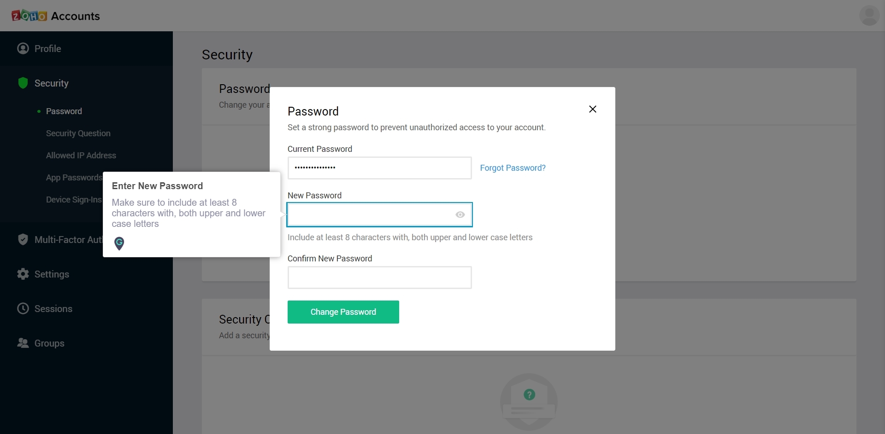
Task: Open Allowed IP Address in sidebar
Action: [81, 156]
